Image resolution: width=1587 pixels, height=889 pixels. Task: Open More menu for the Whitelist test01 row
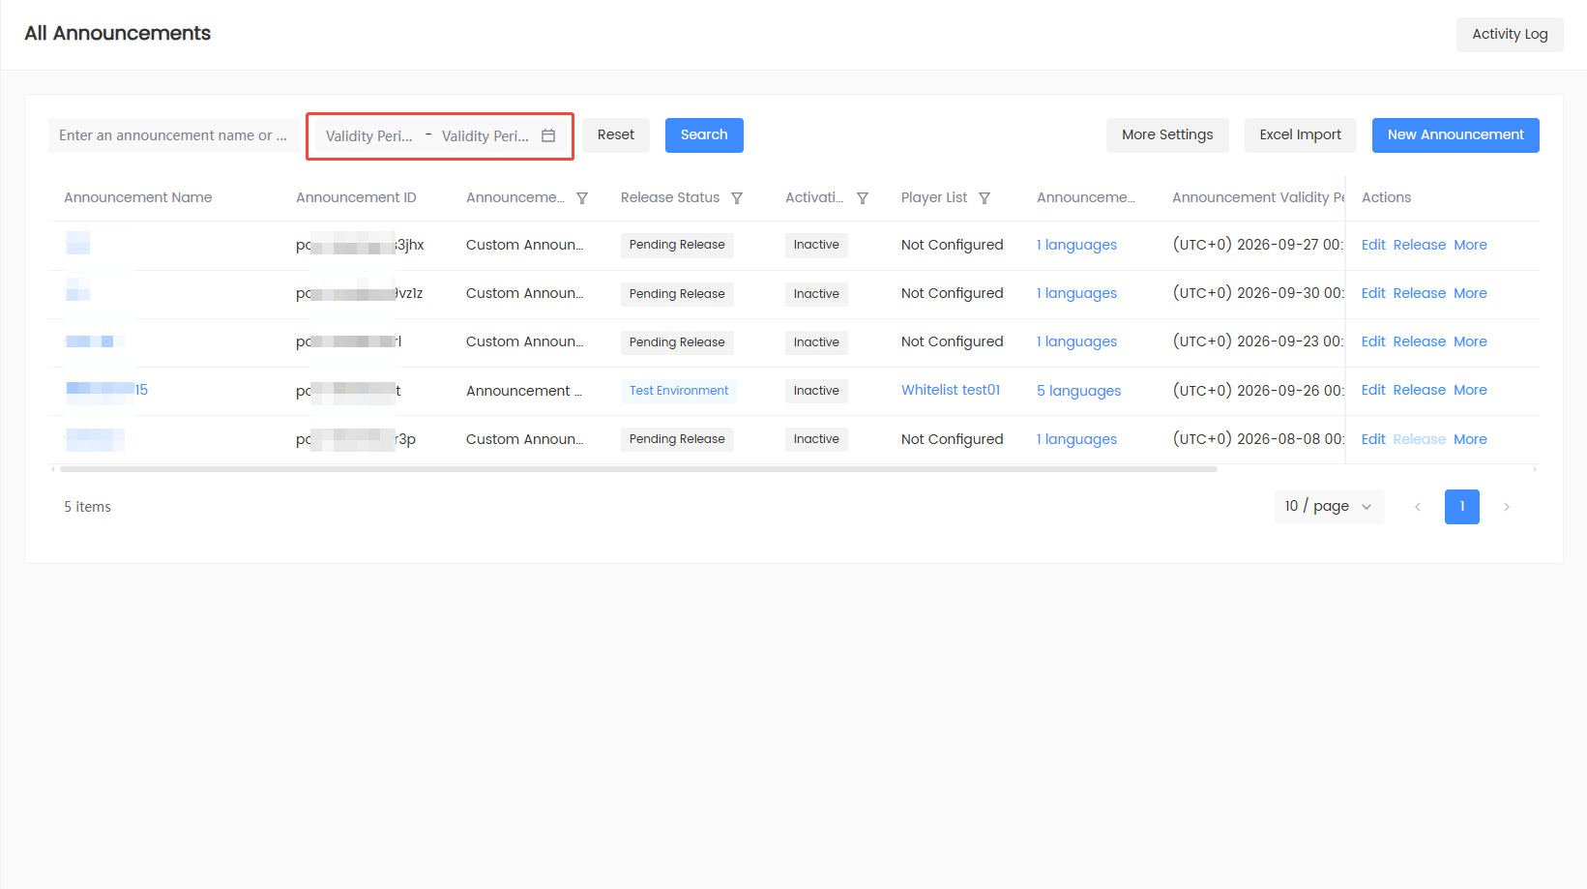pos(1470,390)
